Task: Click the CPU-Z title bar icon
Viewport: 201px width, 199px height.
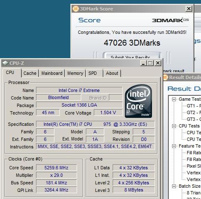Action: click(x=5, y=63)
